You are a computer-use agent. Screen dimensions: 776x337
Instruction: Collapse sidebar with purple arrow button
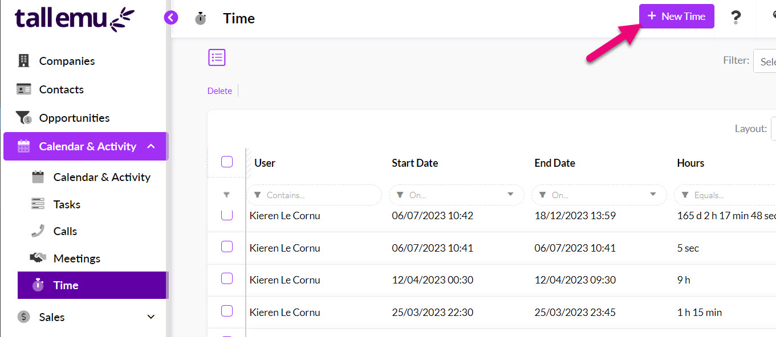pyautogui.click(x=171, y=18)
